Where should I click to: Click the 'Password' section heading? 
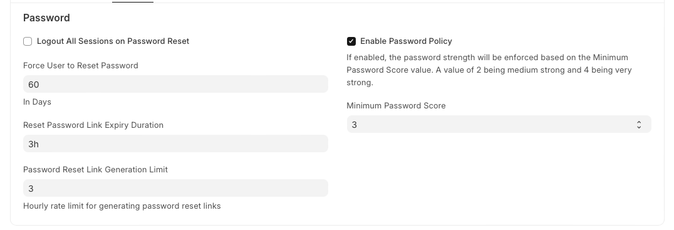coord(46,18)
